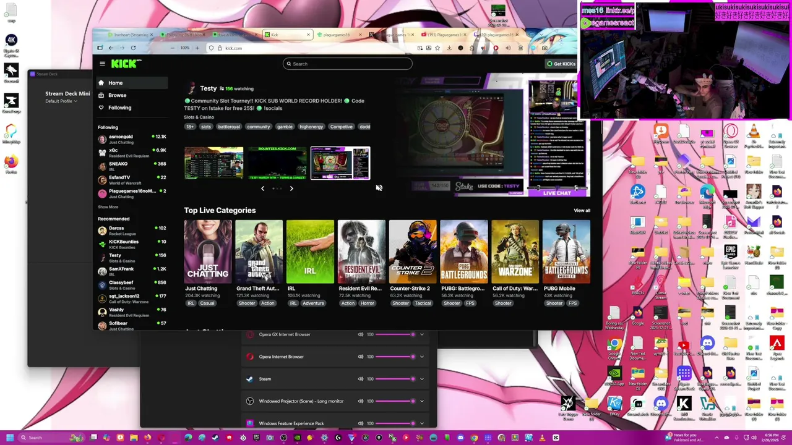Screen dimensions: 792x445
Task: Adjust Steam volume slider
Action: pyautogui.click(x=395, y=379)
